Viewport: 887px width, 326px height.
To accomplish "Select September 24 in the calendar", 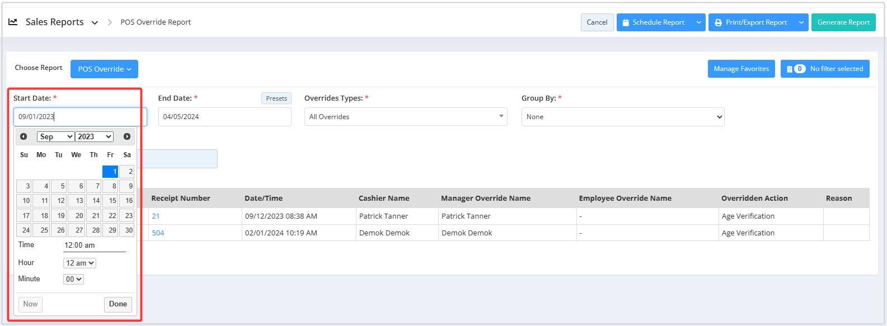I will coord(24,230).
